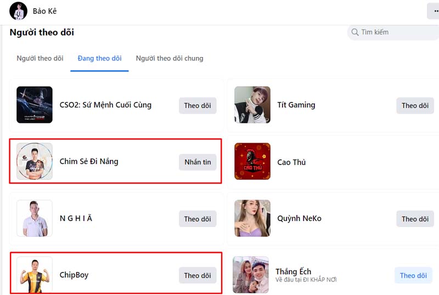Open Quỳnh NeKo profile picture
Image resolution: width=439 pixels, height=295 pixels.
(x=252, y=218)
